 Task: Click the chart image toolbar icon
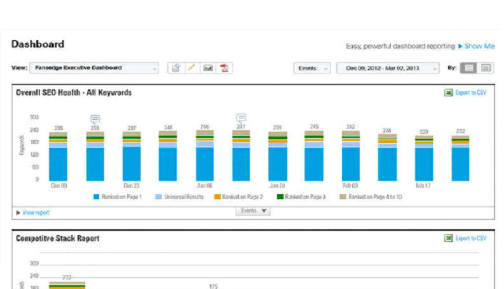pyautogui.click(x=208, y=68)
